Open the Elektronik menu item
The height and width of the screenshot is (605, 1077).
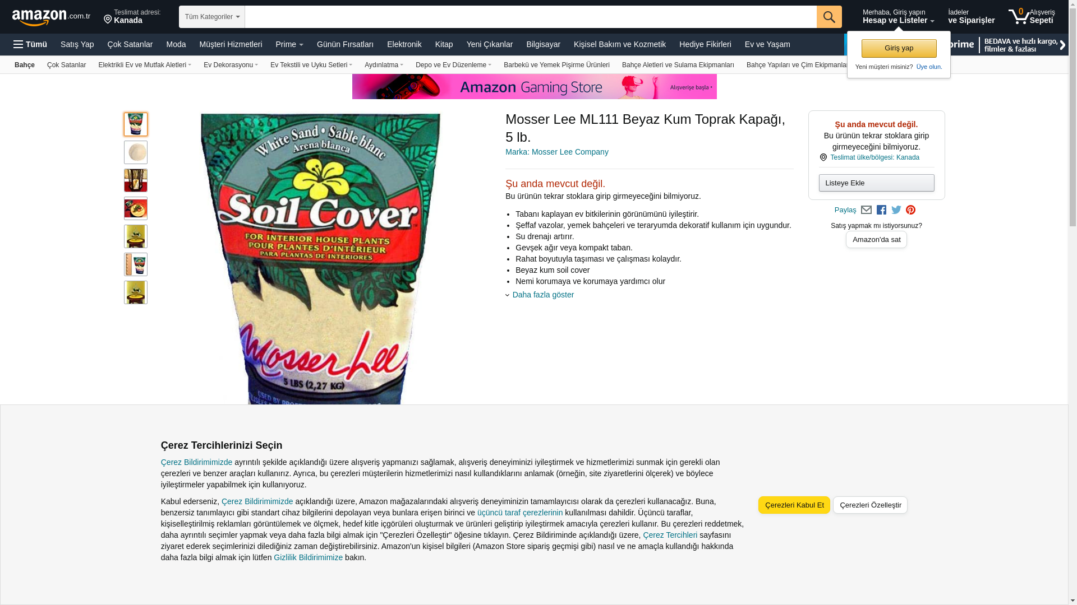click(404, 44)
